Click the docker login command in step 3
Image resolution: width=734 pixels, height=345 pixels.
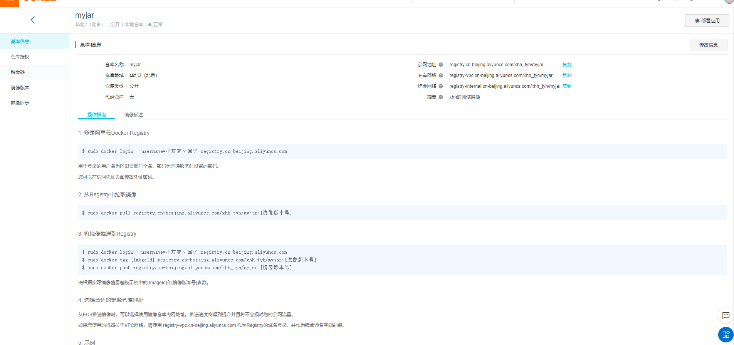point(185,252)
